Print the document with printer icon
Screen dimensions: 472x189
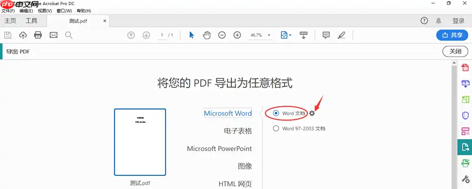[38, 35]
